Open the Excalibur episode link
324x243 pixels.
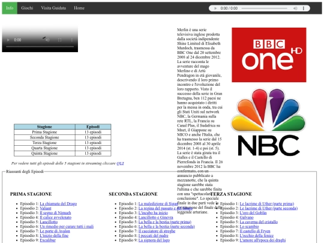tap(48, 240)
